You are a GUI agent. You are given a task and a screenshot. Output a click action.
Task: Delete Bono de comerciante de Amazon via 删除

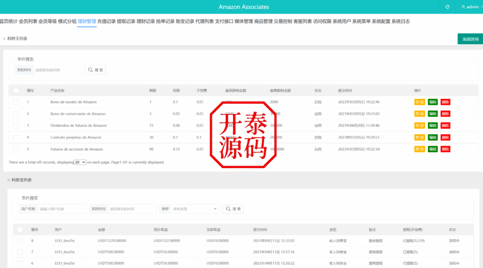click(445, 114)
